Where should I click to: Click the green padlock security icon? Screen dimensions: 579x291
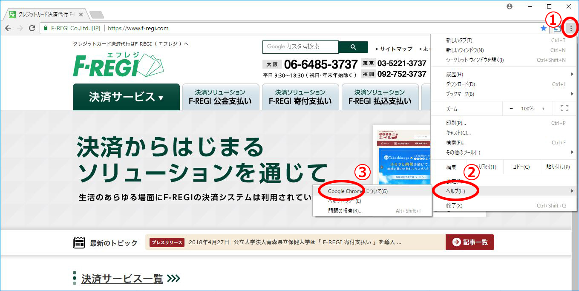tap(46, 29)
